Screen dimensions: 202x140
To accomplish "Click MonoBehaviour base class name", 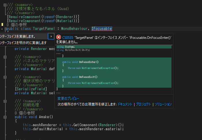I will 74,29.
